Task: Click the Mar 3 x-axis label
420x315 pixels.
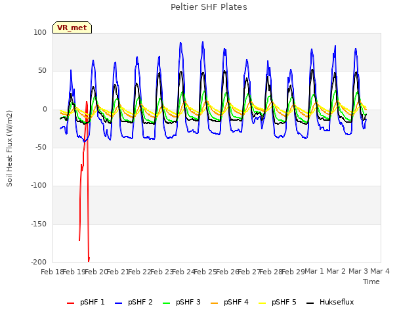Action: tap(358, 272)
